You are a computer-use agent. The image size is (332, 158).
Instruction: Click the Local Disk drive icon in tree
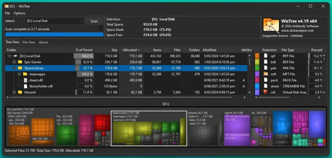[15, 56]
